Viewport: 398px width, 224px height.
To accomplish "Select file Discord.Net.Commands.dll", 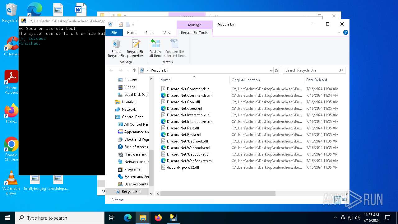I will (x=189, y=89).
